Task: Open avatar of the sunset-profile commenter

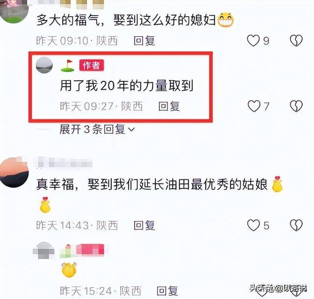Action: [14, 173]
